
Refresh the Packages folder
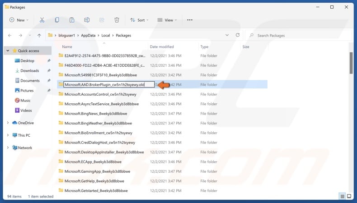pyautogui.click(x=237, y=35)
